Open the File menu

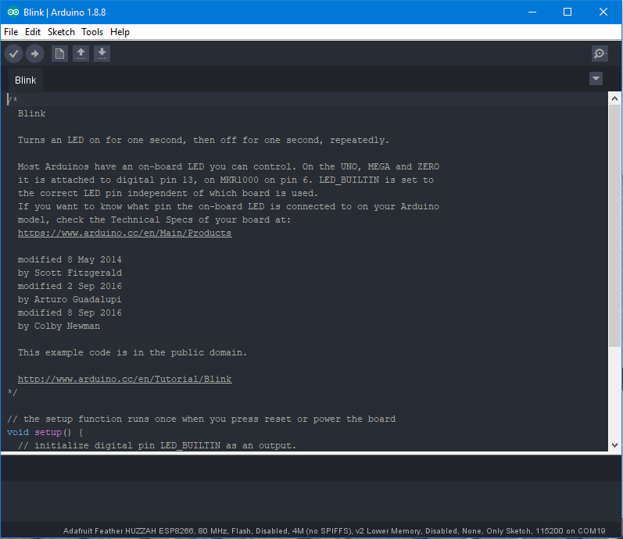tap(11, 32)
